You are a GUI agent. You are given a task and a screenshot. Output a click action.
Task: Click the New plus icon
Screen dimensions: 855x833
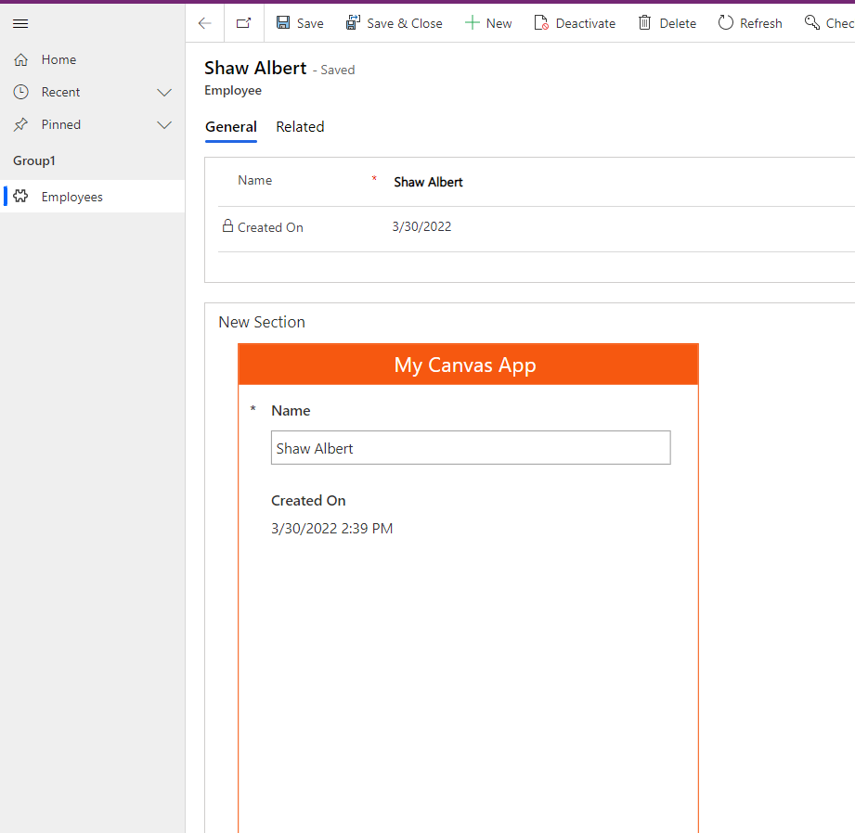coord(473,23)
